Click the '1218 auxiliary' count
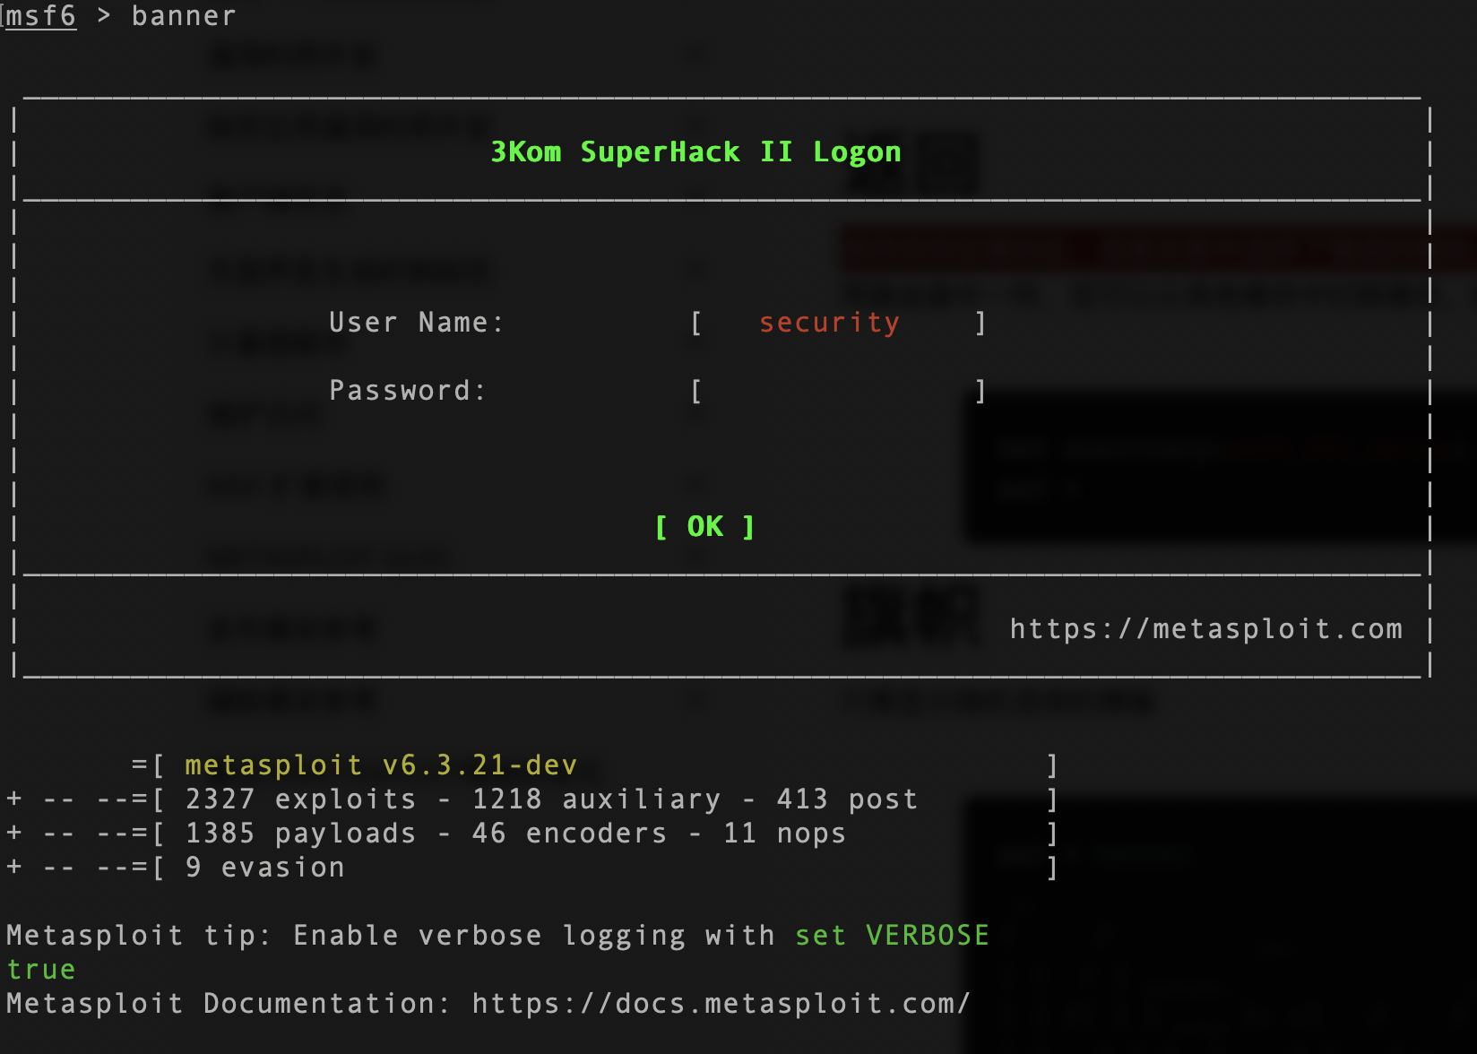Image resolution: width=1477 pixels, height=1054 pixels. point(596,799)
